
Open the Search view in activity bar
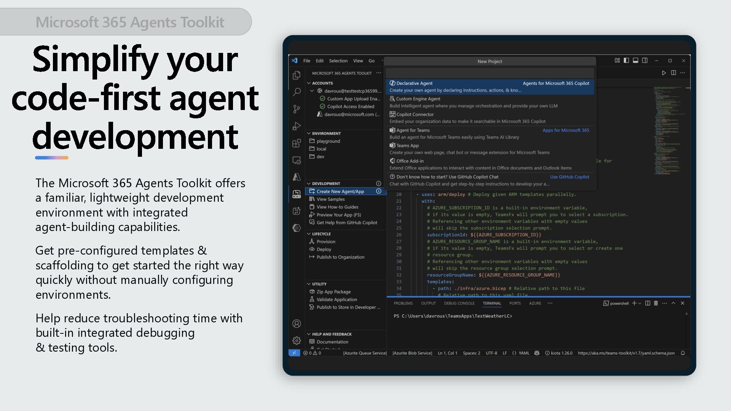pos(297,92)
